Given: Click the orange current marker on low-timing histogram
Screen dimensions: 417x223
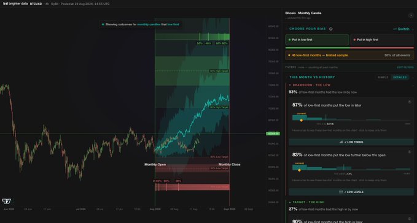Looking at the screenshot, I should pos(302,120).
